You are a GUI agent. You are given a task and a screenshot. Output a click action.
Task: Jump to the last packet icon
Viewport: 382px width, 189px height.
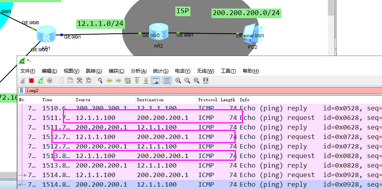pos(146,81)
